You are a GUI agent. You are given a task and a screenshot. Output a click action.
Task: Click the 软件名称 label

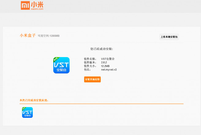click(x=90, y=59)
